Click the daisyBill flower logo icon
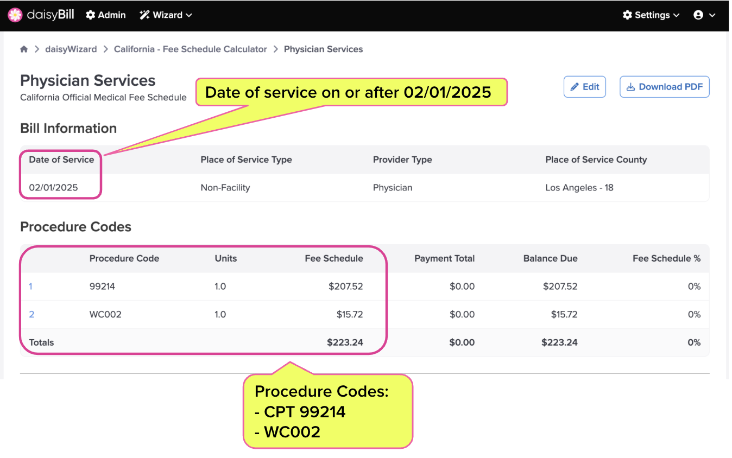This screenshot has width=732, height=458. [15, 15]
